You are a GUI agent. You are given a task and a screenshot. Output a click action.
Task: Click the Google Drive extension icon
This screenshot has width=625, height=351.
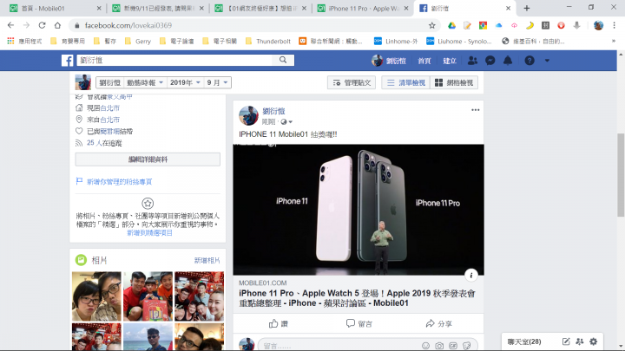[x=451, y=25]
